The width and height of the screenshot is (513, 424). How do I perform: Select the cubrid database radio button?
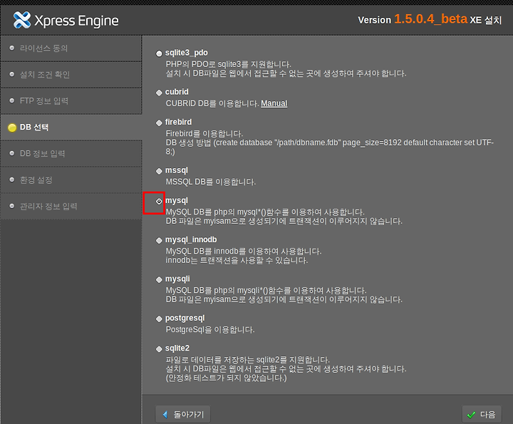(159, 93)
